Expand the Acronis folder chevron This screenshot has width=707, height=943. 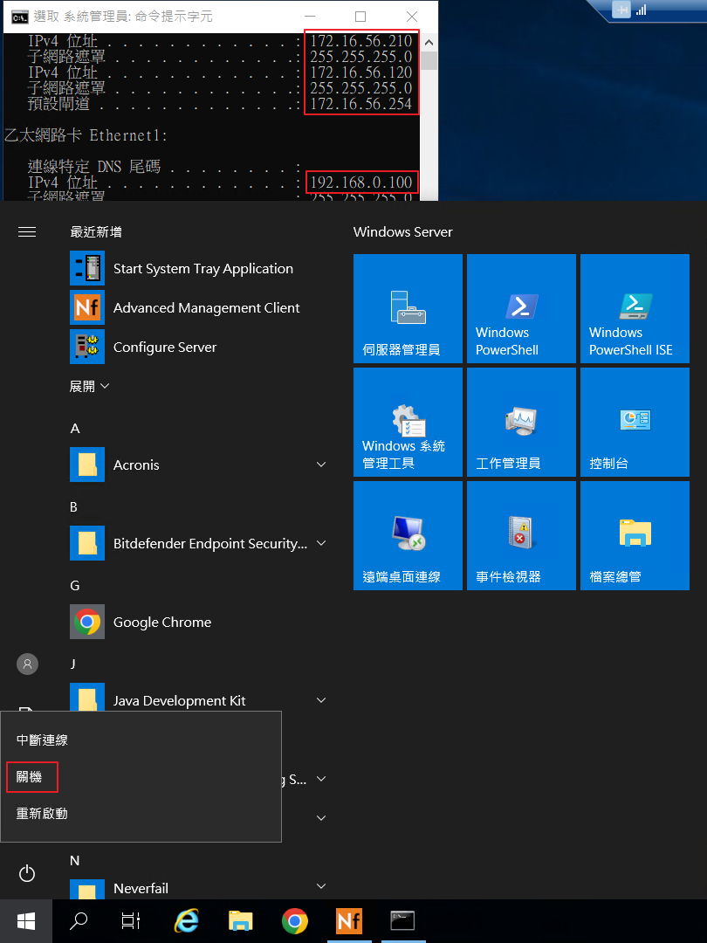[321, 465]
